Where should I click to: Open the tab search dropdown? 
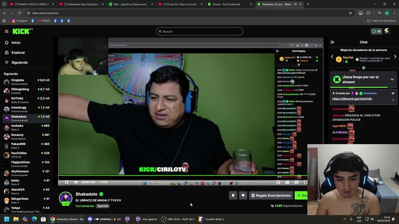click(4, 4)
